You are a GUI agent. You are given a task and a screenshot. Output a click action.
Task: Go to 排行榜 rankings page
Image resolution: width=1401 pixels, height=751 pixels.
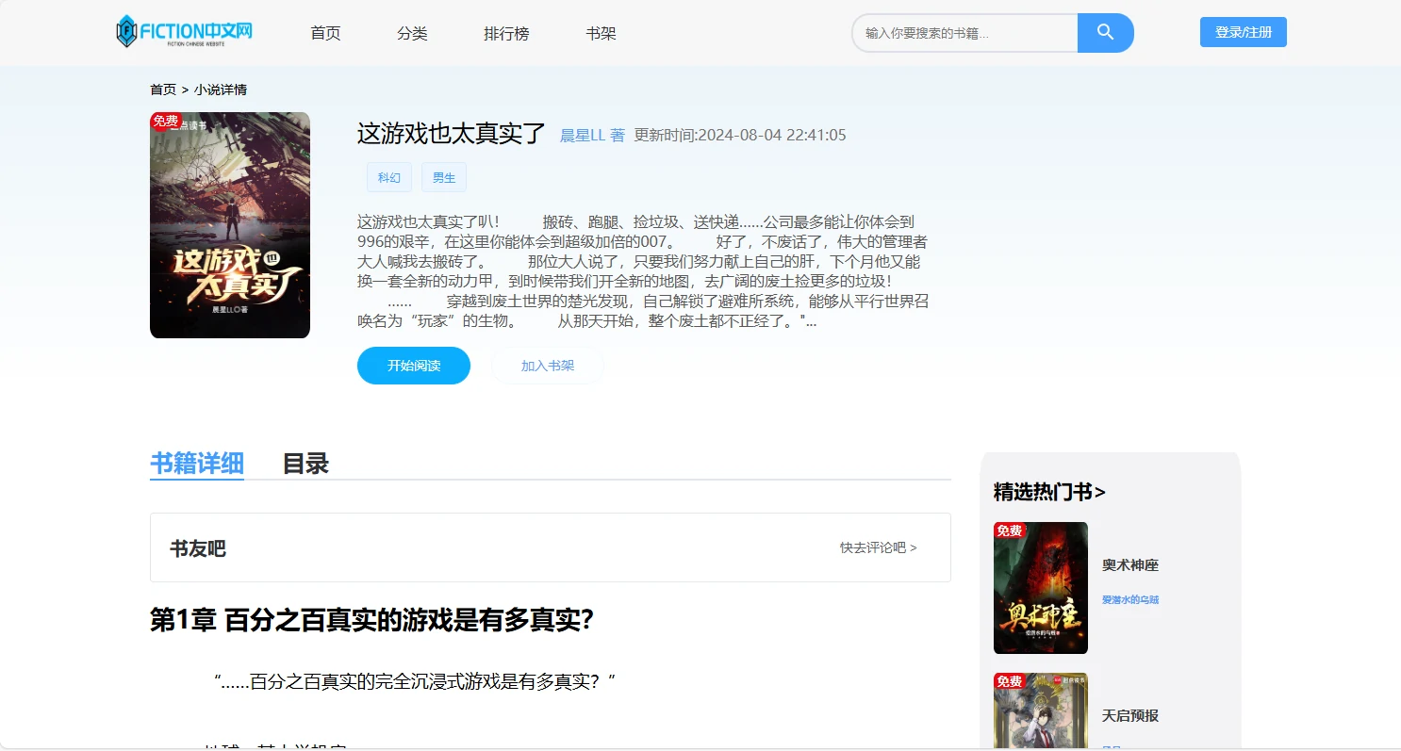click(x=506, y=34)
